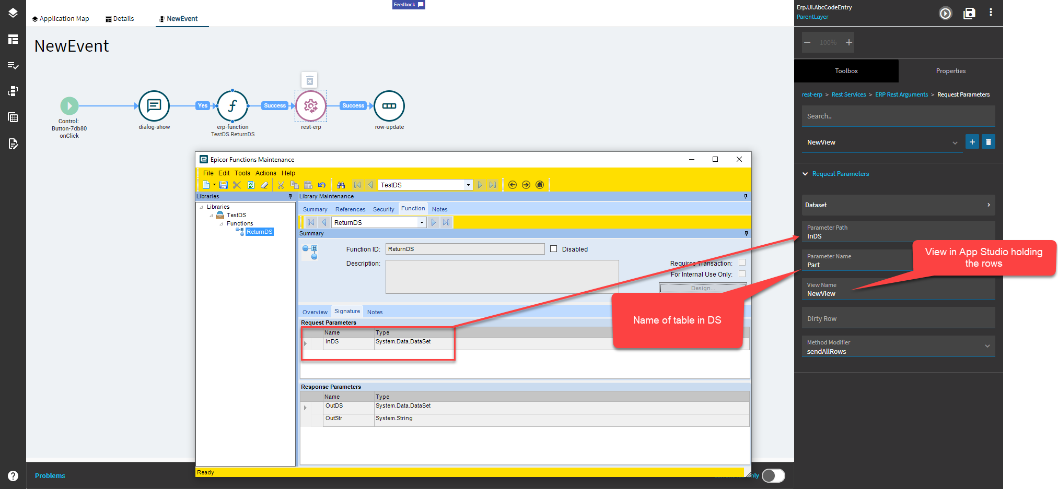Open the layout panel icon in left sidebar
This screenshot has height=489, width=1058.
point(13,39)
